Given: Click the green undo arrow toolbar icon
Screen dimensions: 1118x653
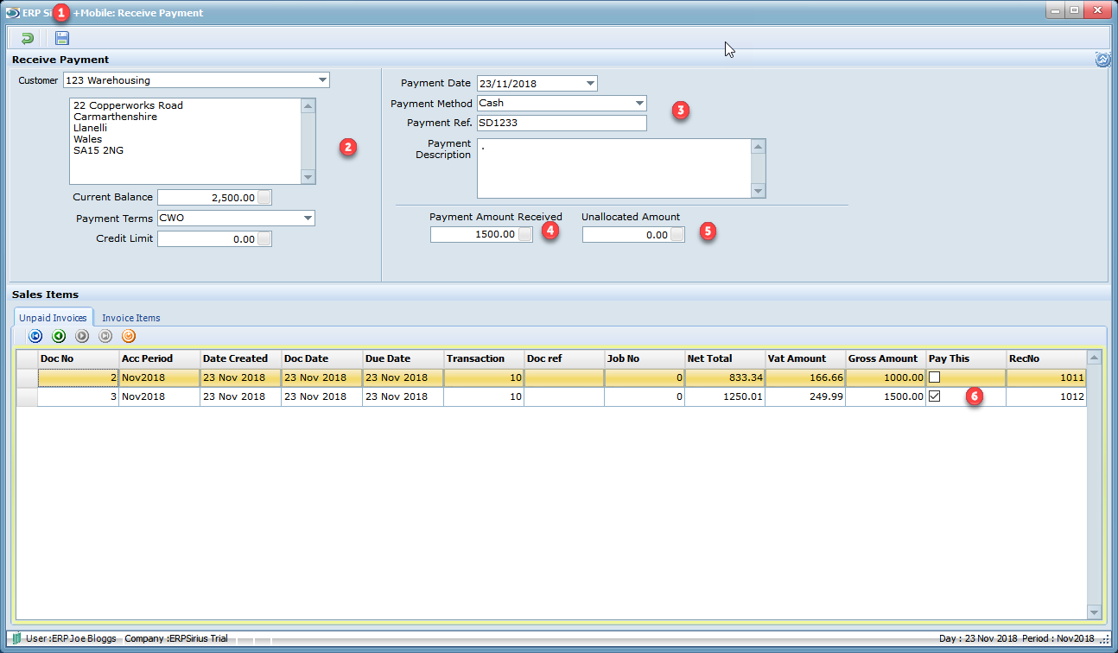Looking at the screenshot, I should point(27,38).
